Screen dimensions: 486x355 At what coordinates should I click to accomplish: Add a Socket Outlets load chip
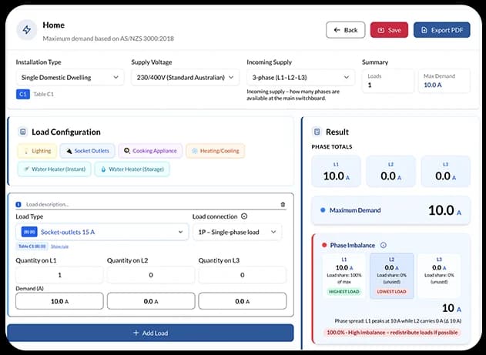point(87,151)
